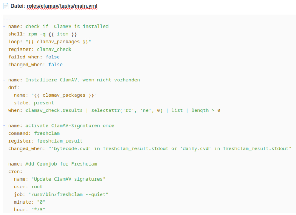Screen dimensions: 296x215
Task: Click the "state: present" line
Action: point(34,102)
